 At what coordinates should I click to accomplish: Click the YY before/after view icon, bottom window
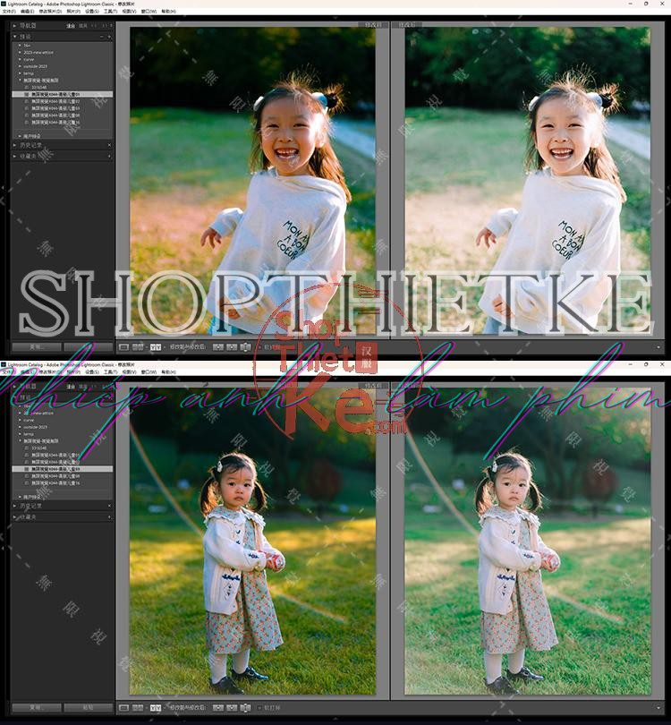pyautogui.click(x=156, y=707)
